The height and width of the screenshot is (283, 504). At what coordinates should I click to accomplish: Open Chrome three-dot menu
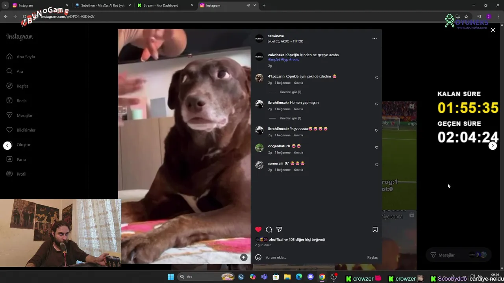pyautogui.click(x=498, y=17)
